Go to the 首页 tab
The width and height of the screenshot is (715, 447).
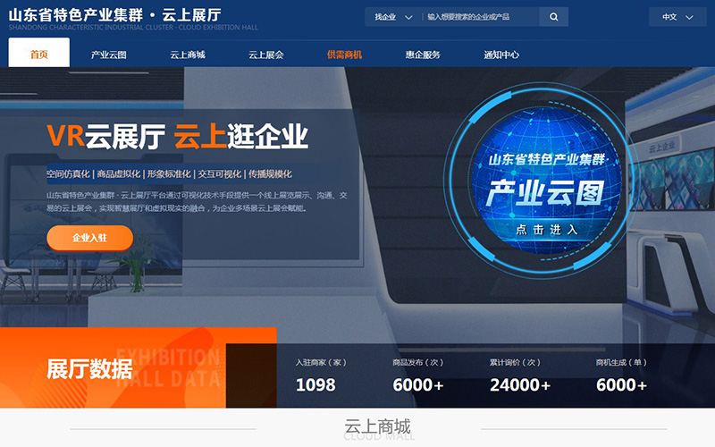pos(38,55)
